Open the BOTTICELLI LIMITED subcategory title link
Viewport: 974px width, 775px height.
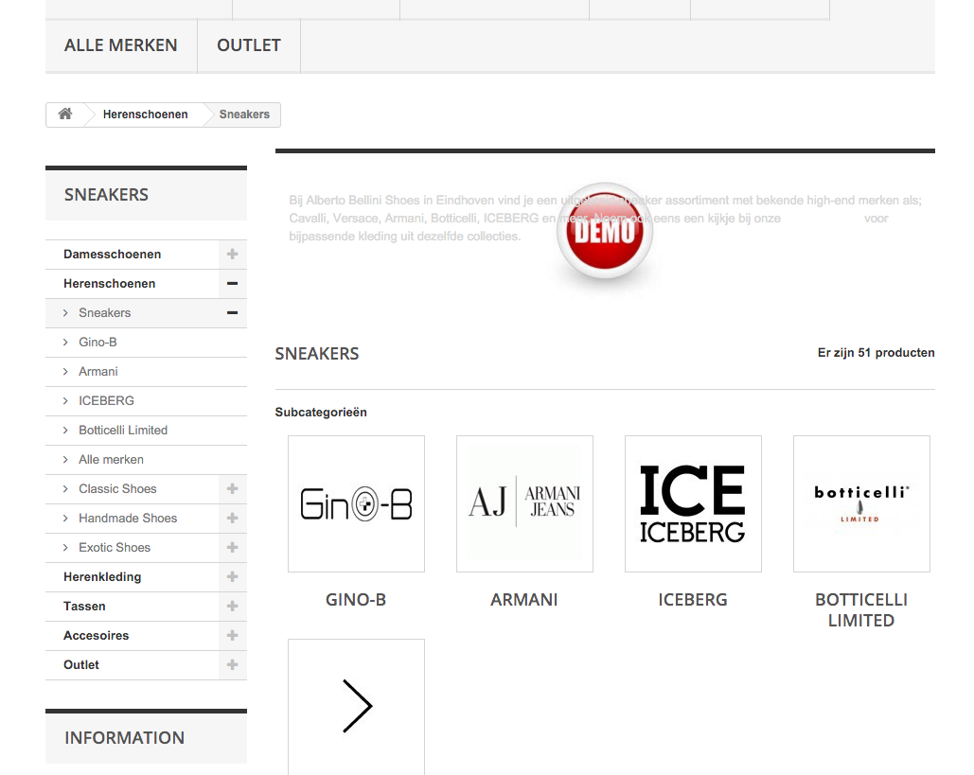(x=861, y=609)
